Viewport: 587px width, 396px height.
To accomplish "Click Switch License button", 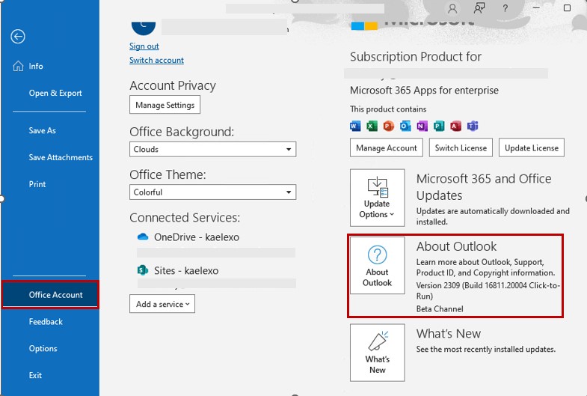I will [461, 147].
